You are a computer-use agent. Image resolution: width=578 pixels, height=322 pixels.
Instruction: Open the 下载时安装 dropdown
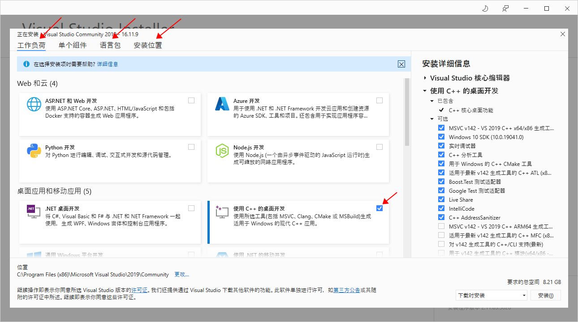491,295
